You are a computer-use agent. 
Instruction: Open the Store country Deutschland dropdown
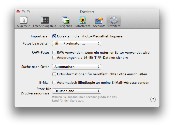76,91
